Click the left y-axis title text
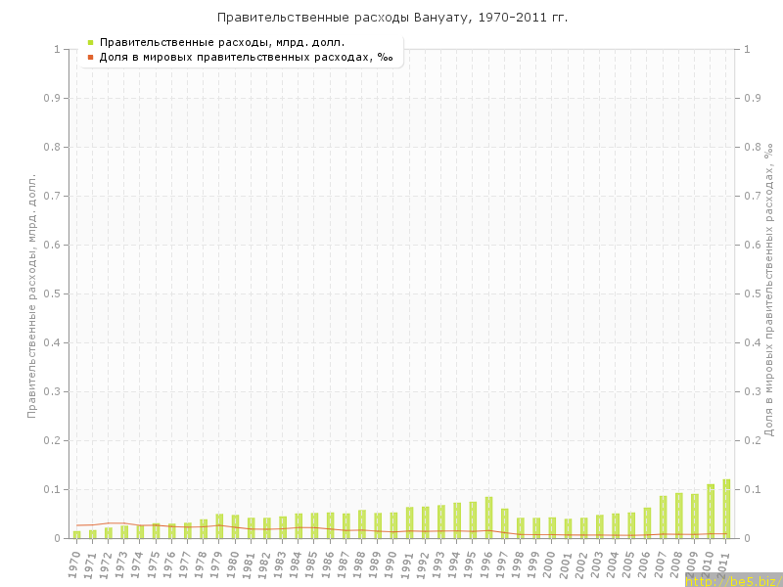The width and height of the screenshot is (783, 587). [31, 293]
